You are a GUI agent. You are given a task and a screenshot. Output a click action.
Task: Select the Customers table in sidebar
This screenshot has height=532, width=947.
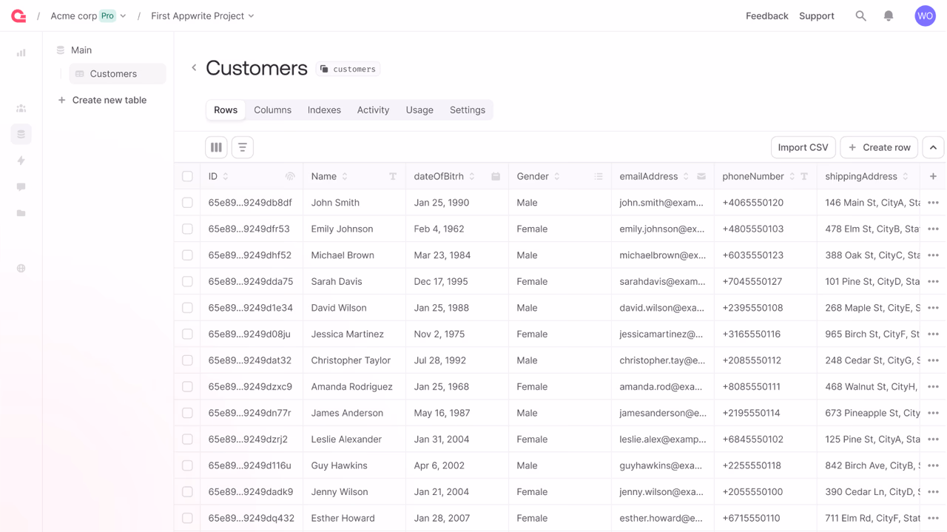117,74
